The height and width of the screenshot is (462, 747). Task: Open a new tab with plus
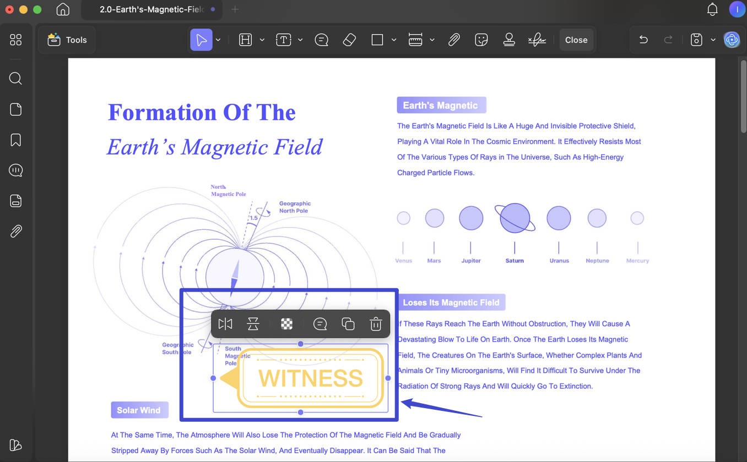[235, 9]
